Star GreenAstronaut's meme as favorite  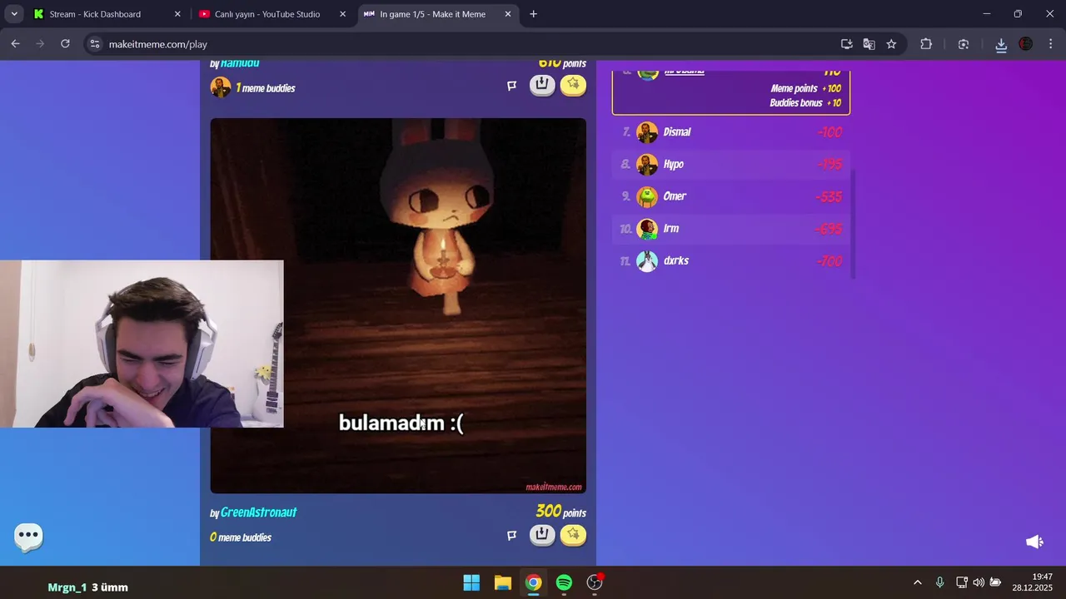pos(573,534)
